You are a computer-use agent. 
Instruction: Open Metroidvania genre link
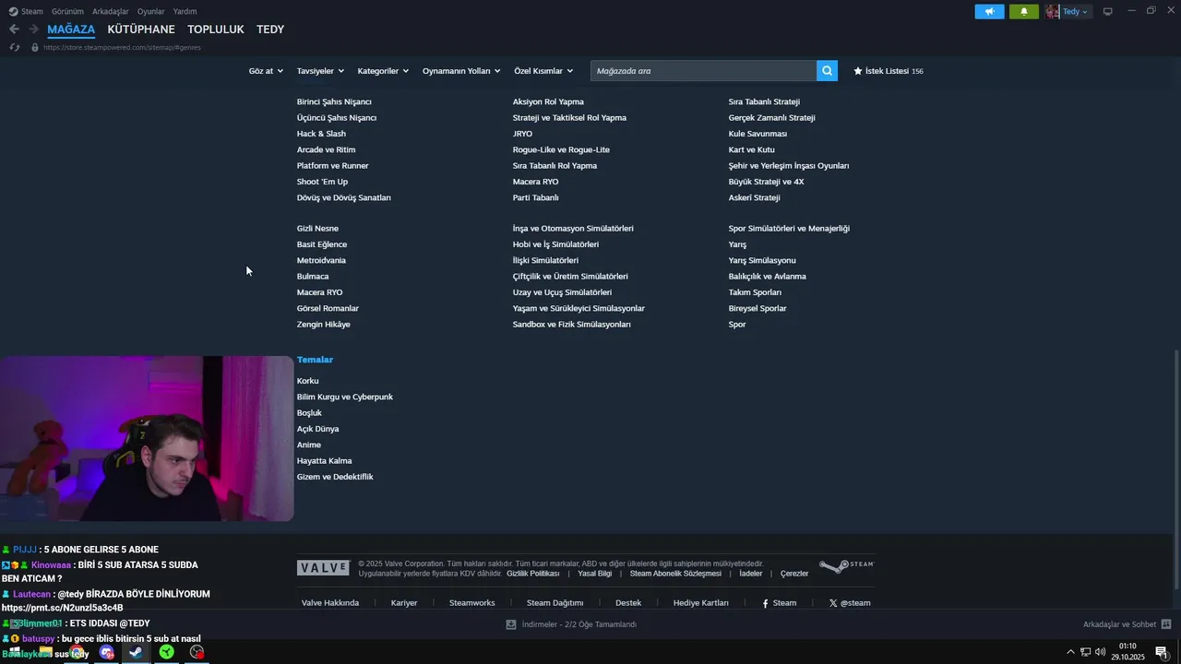[321, 260]
